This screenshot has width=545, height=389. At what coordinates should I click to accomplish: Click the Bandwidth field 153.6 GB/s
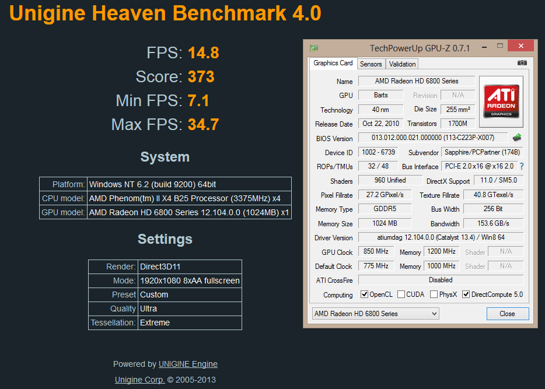click(493, 223)
